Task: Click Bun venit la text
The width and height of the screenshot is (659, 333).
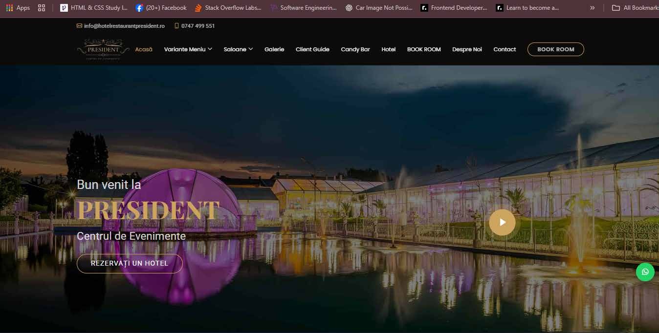Action: [109, 185]
